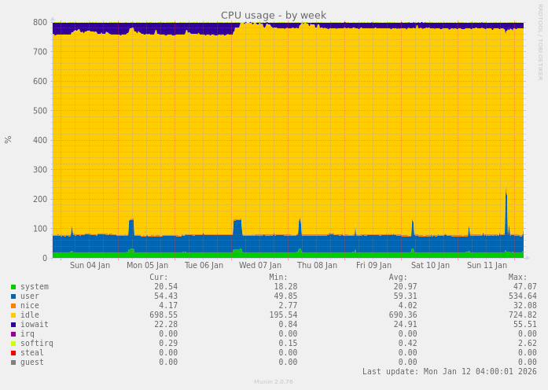Image resolution: width=548 pixels, height=390 pixels.
Task: Click the 'Sat 10 Jan' axis label
Action: coord(430,266)
